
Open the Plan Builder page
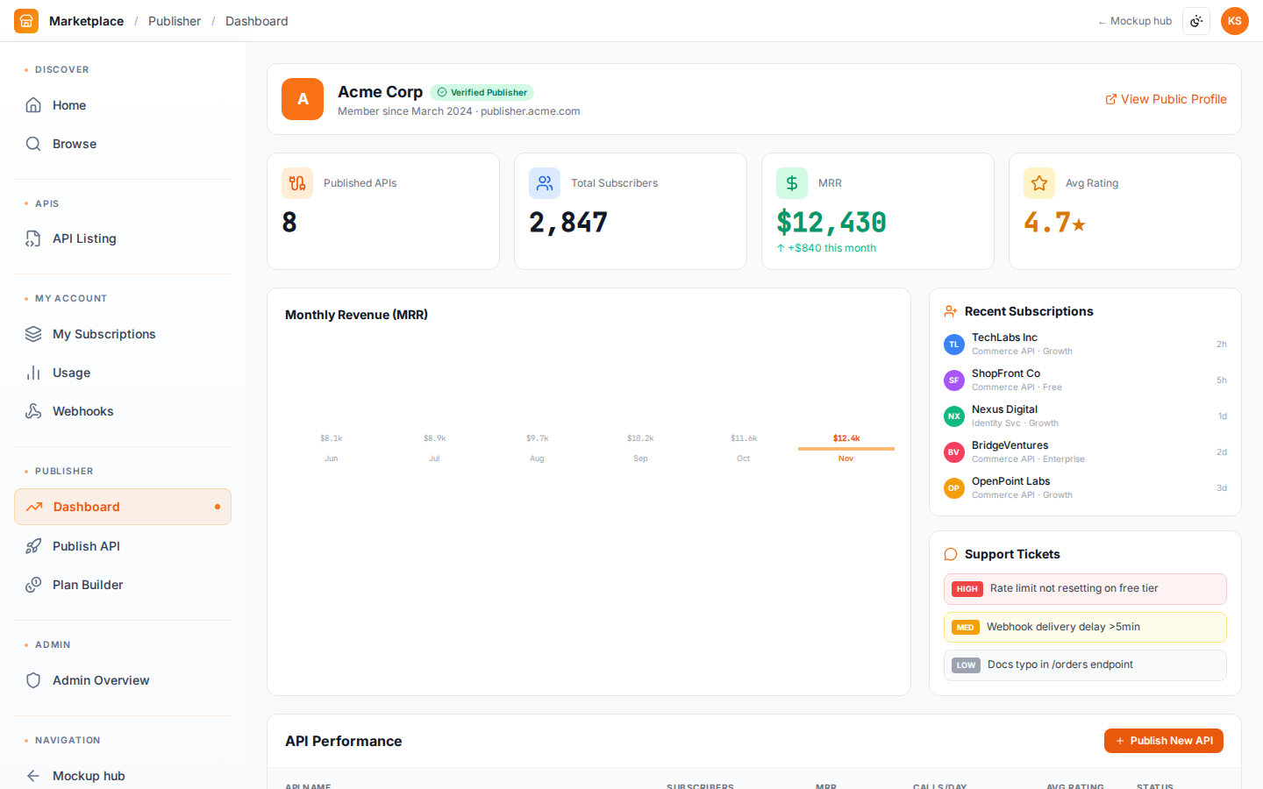click(x=123, y=585)
